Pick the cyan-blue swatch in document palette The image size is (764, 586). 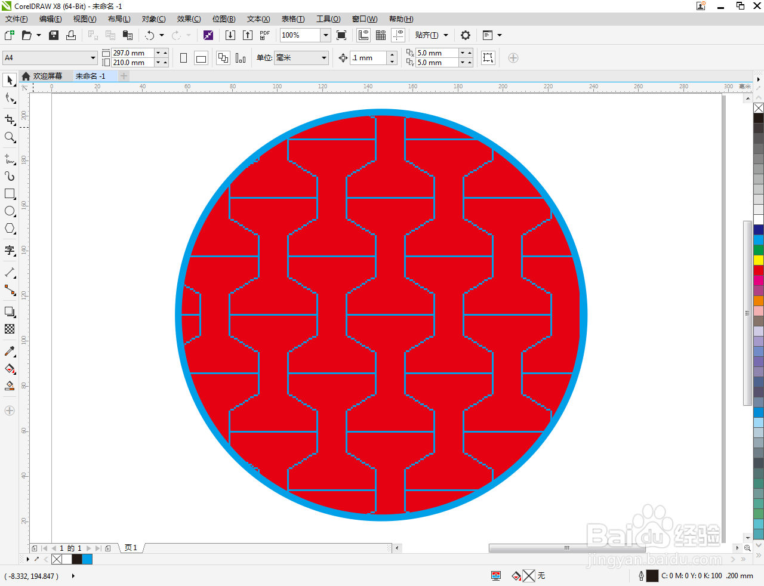pyautogui.click(x=87, y=559)
